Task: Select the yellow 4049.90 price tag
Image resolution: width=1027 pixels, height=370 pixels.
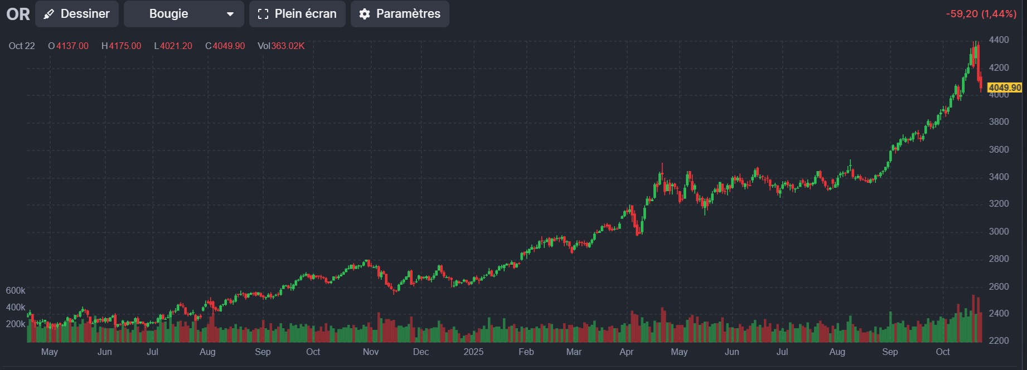Action: click(1005, 87)
